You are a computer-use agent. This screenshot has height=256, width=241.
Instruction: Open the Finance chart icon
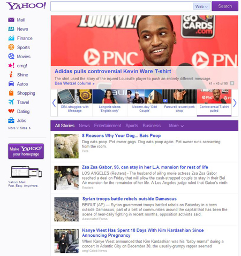pyautogui.click(x=11, y=38)
